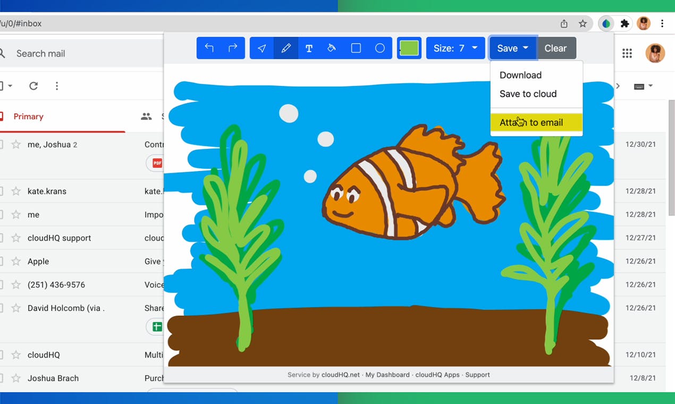Open Chrome profile avatar
The height and width of the screenshot is (404, 675).
[x=644, y=23]
